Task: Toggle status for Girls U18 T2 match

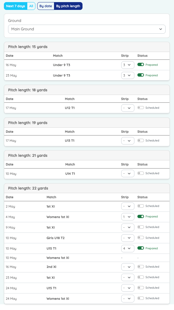Action: click(140, 238)
